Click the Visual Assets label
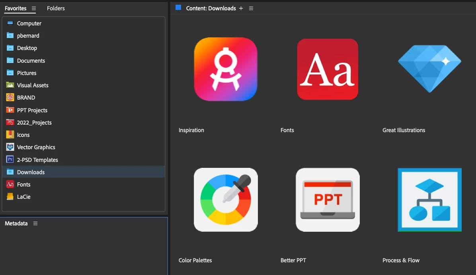 [x=33, y=85]
